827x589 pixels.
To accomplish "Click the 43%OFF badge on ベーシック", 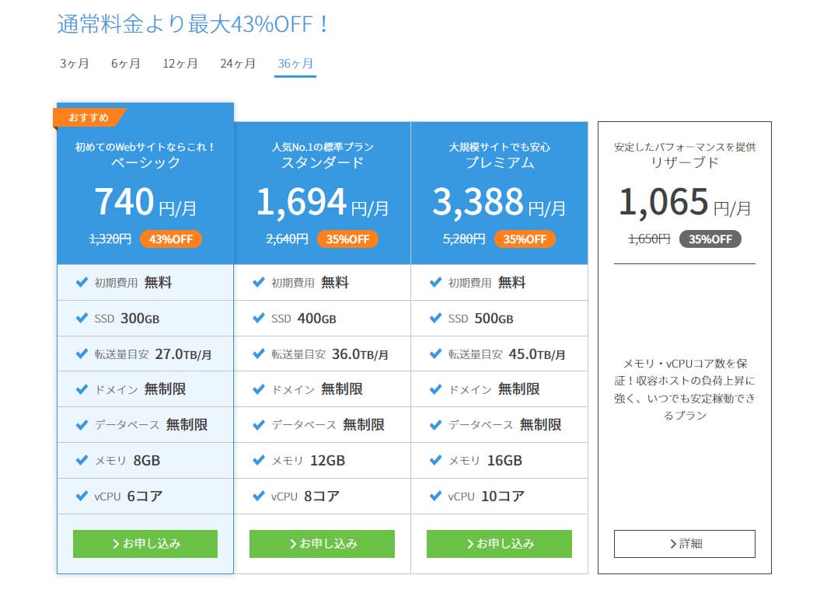I will pyautogui.click(x=171, y=239).
